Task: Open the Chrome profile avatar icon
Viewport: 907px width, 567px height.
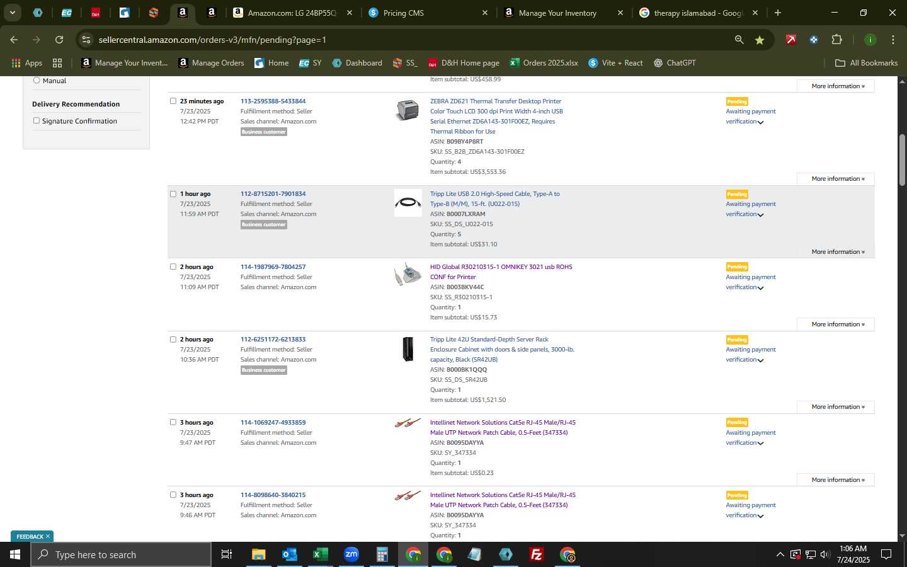Action: [870, 40]
